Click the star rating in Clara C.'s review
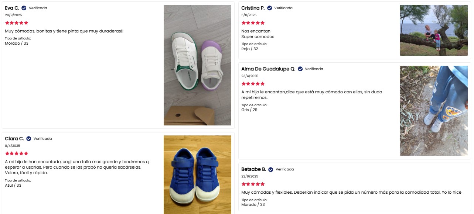 (17, 153)
